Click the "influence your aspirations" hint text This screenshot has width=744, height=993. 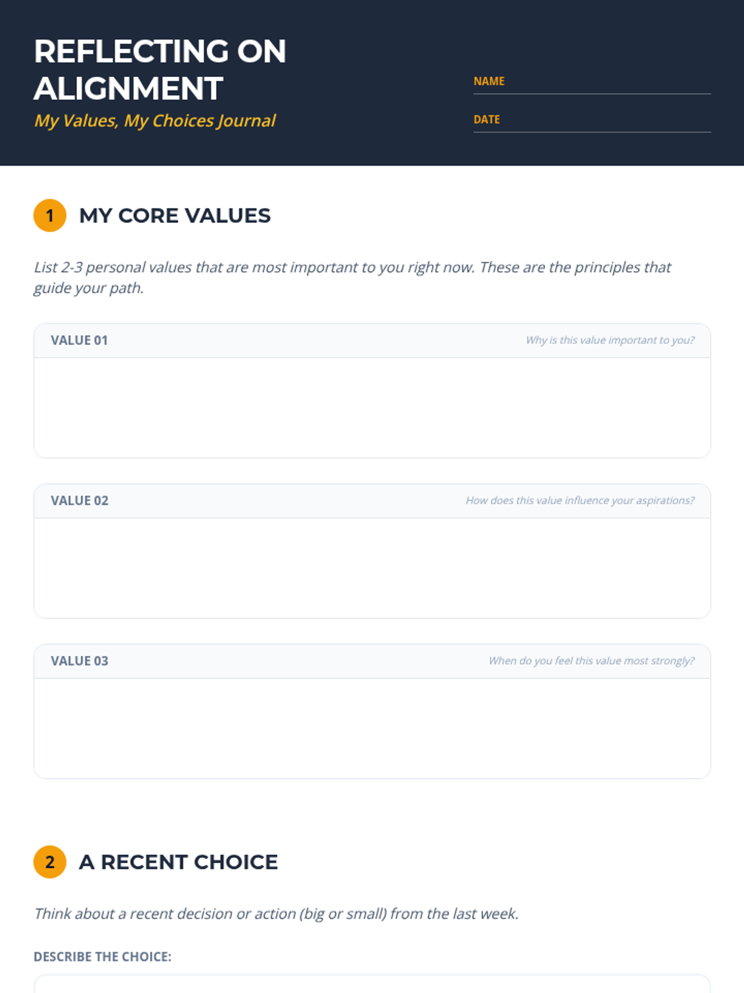580,500
